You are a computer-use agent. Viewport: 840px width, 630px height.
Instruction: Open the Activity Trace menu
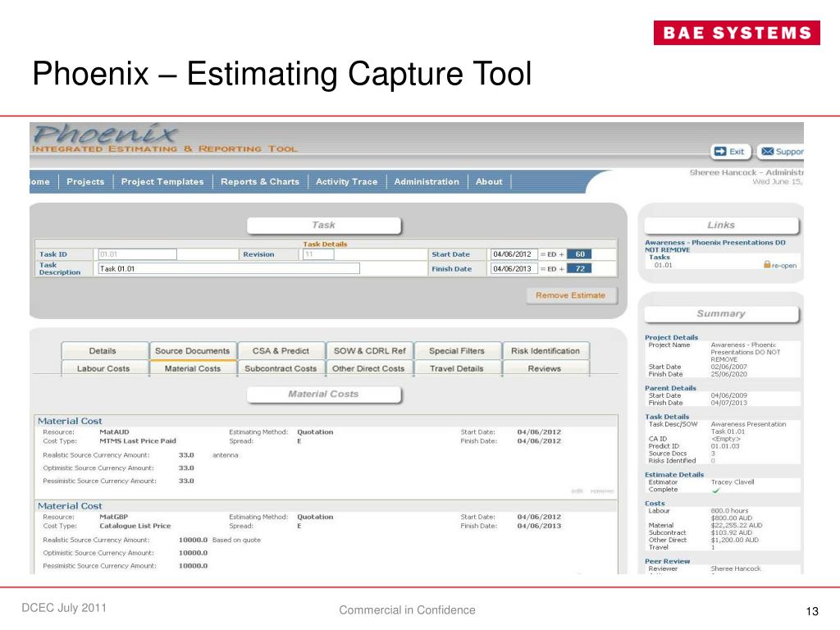(347, 181)
